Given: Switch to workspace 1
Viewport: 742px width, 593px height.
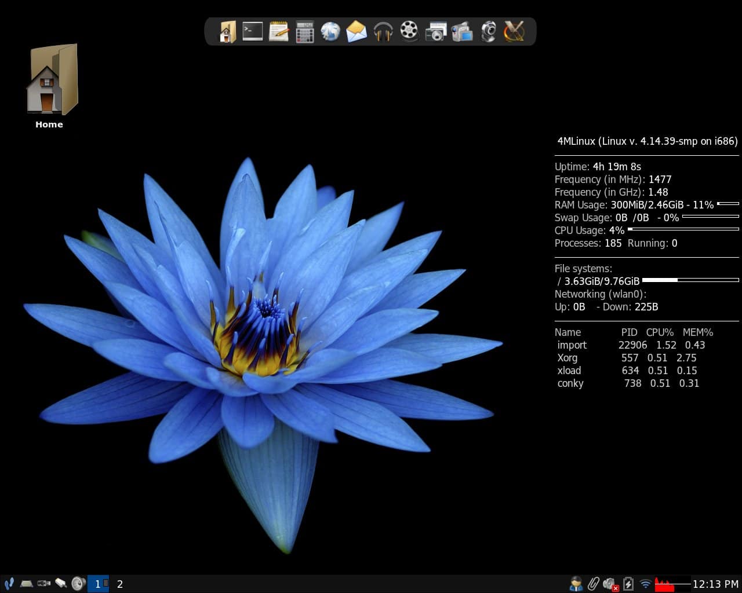Looking at the screenshot, I should point(98,584).
